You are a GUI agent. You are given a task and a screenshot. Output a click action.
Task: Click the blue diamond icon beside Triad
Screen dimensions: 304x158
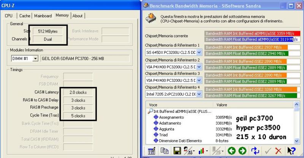[156, 134]
